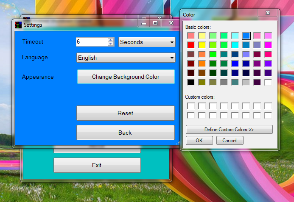
Task: Click the Timeout number input field
Action: pyautogui.click(x=92, y=42)
